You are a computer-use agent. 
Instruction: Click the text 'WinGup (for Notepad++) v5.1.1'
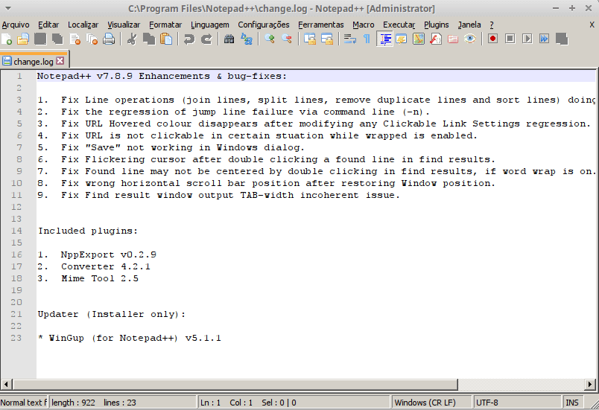click(136, 338)
